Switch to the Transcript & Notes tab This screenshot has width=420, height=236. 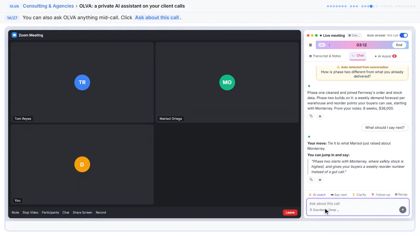[325, 56]
